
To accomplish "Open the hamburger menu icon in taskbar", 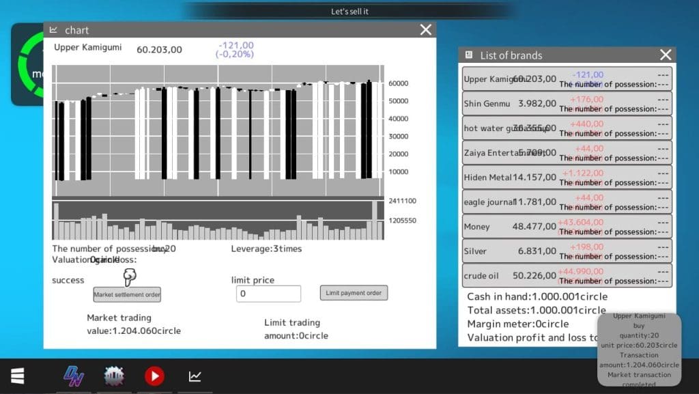I will (x=17, y=376).
